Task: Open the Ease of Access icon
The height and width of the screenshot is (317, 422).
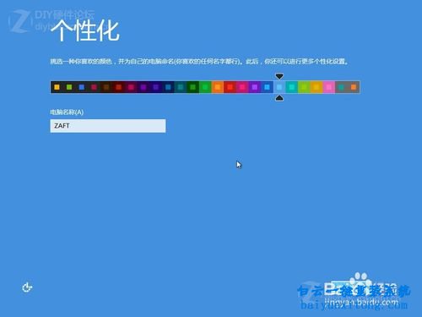Action: pos(27,287)
